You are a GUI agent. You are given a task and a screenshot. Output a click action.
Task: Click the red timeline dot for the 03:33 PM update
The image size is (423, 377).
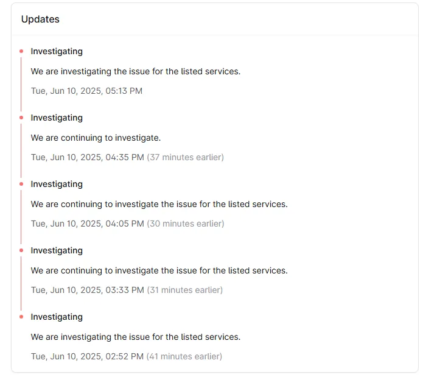pos(21,250)
